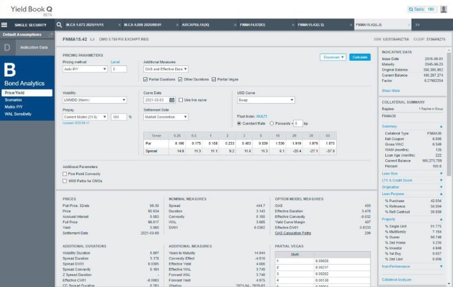453x287 pixels.
Task: Open the Prepay Current Model dropdown
Action: [85, 117]
